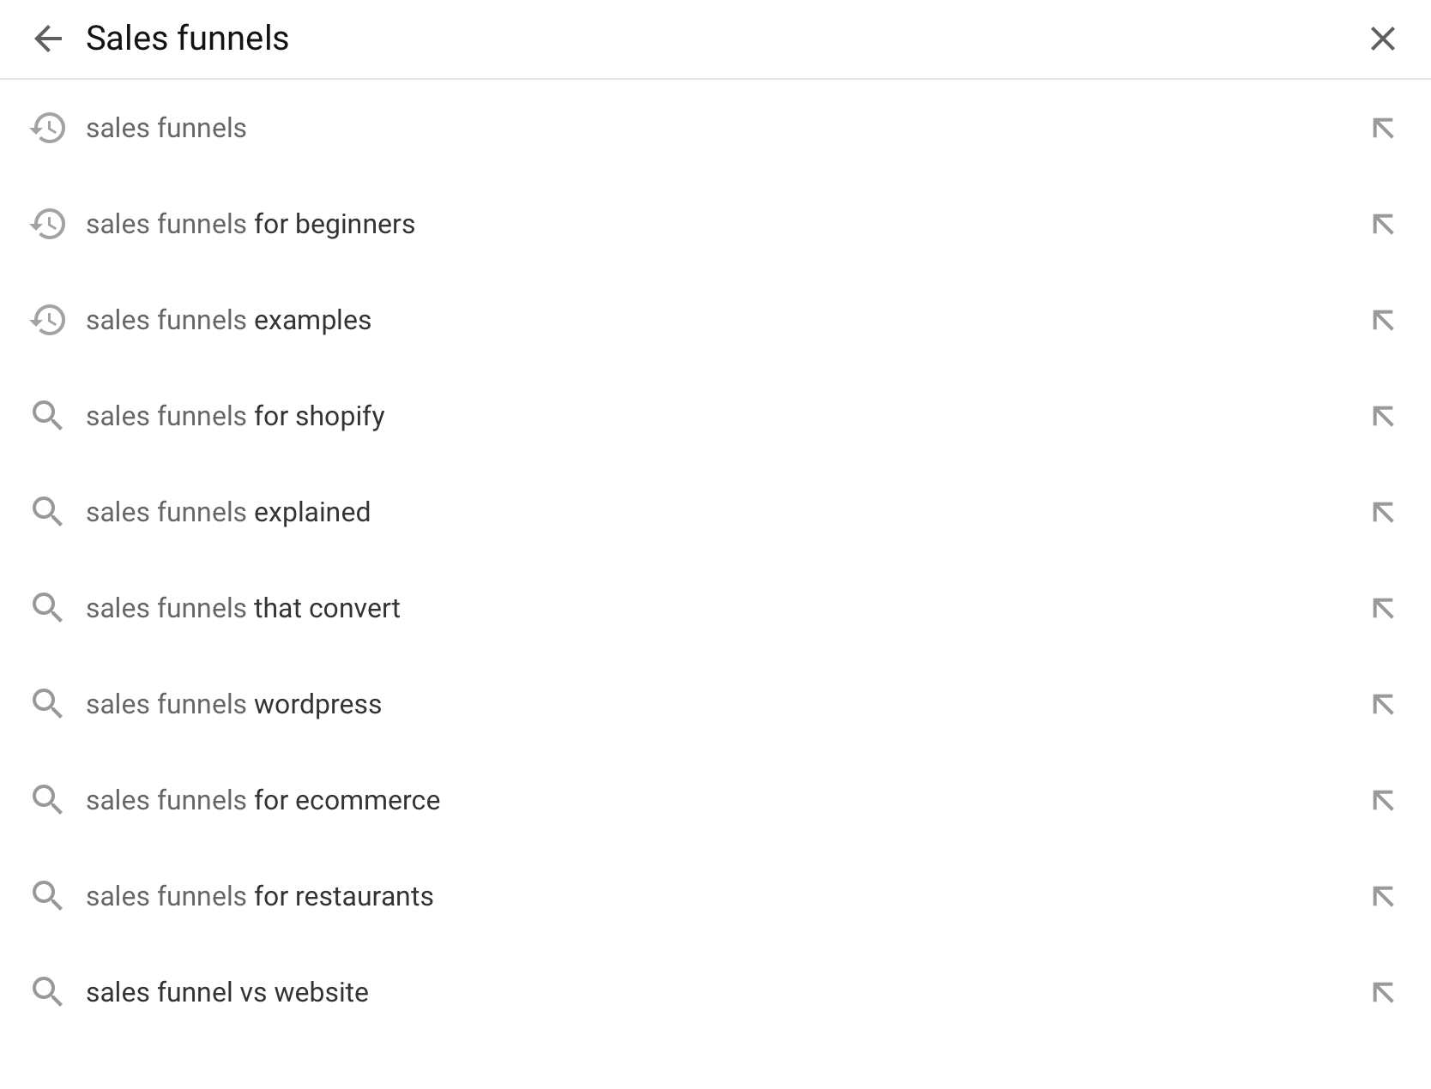1431x1089 pixels.
Task: Select 'sales funnel vs website' suggestion
Action: click(227, 993)
